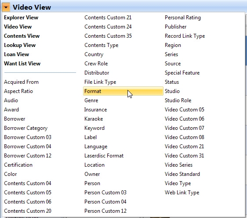Pick the Special Feature item

182,73
